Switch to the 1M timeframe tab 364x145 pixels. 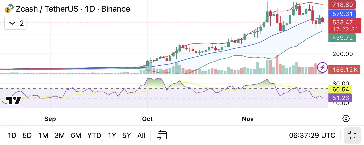pos(43,135)
